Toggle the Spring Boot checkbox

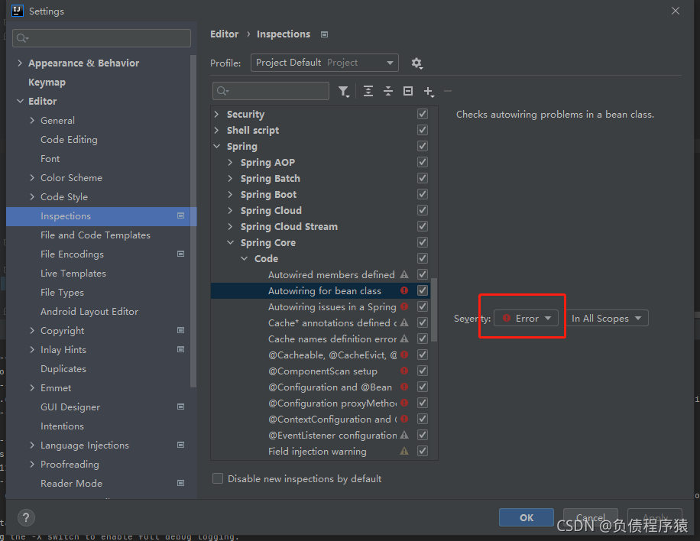point(423,194)
